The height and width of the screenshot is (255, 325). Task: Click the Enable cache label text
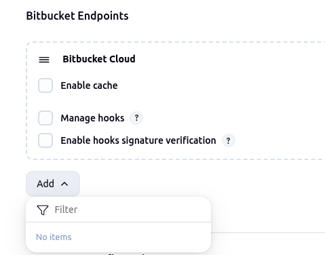(x=89, y=85)
